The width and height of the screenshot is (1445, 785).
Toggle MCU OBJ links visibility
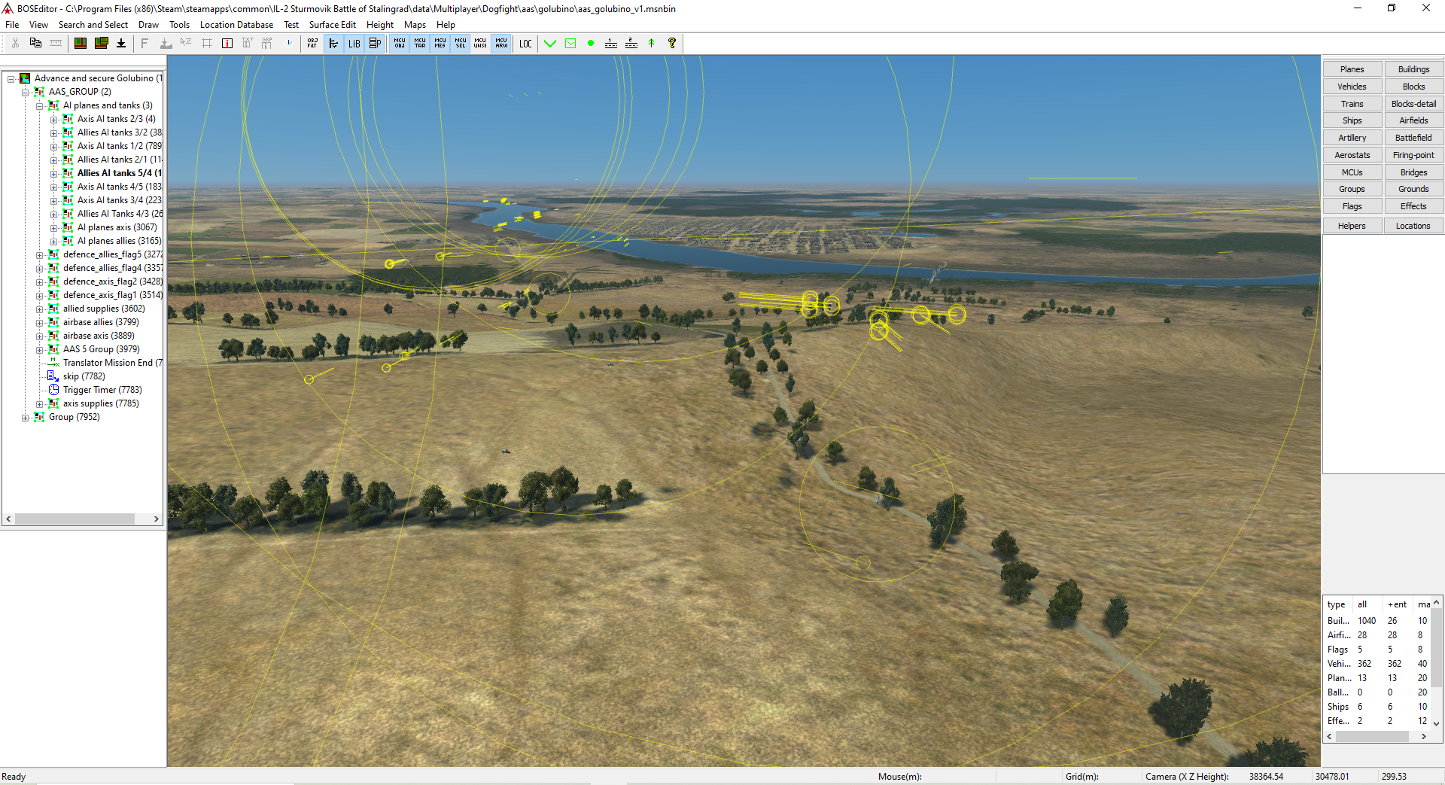coord(400,44)
